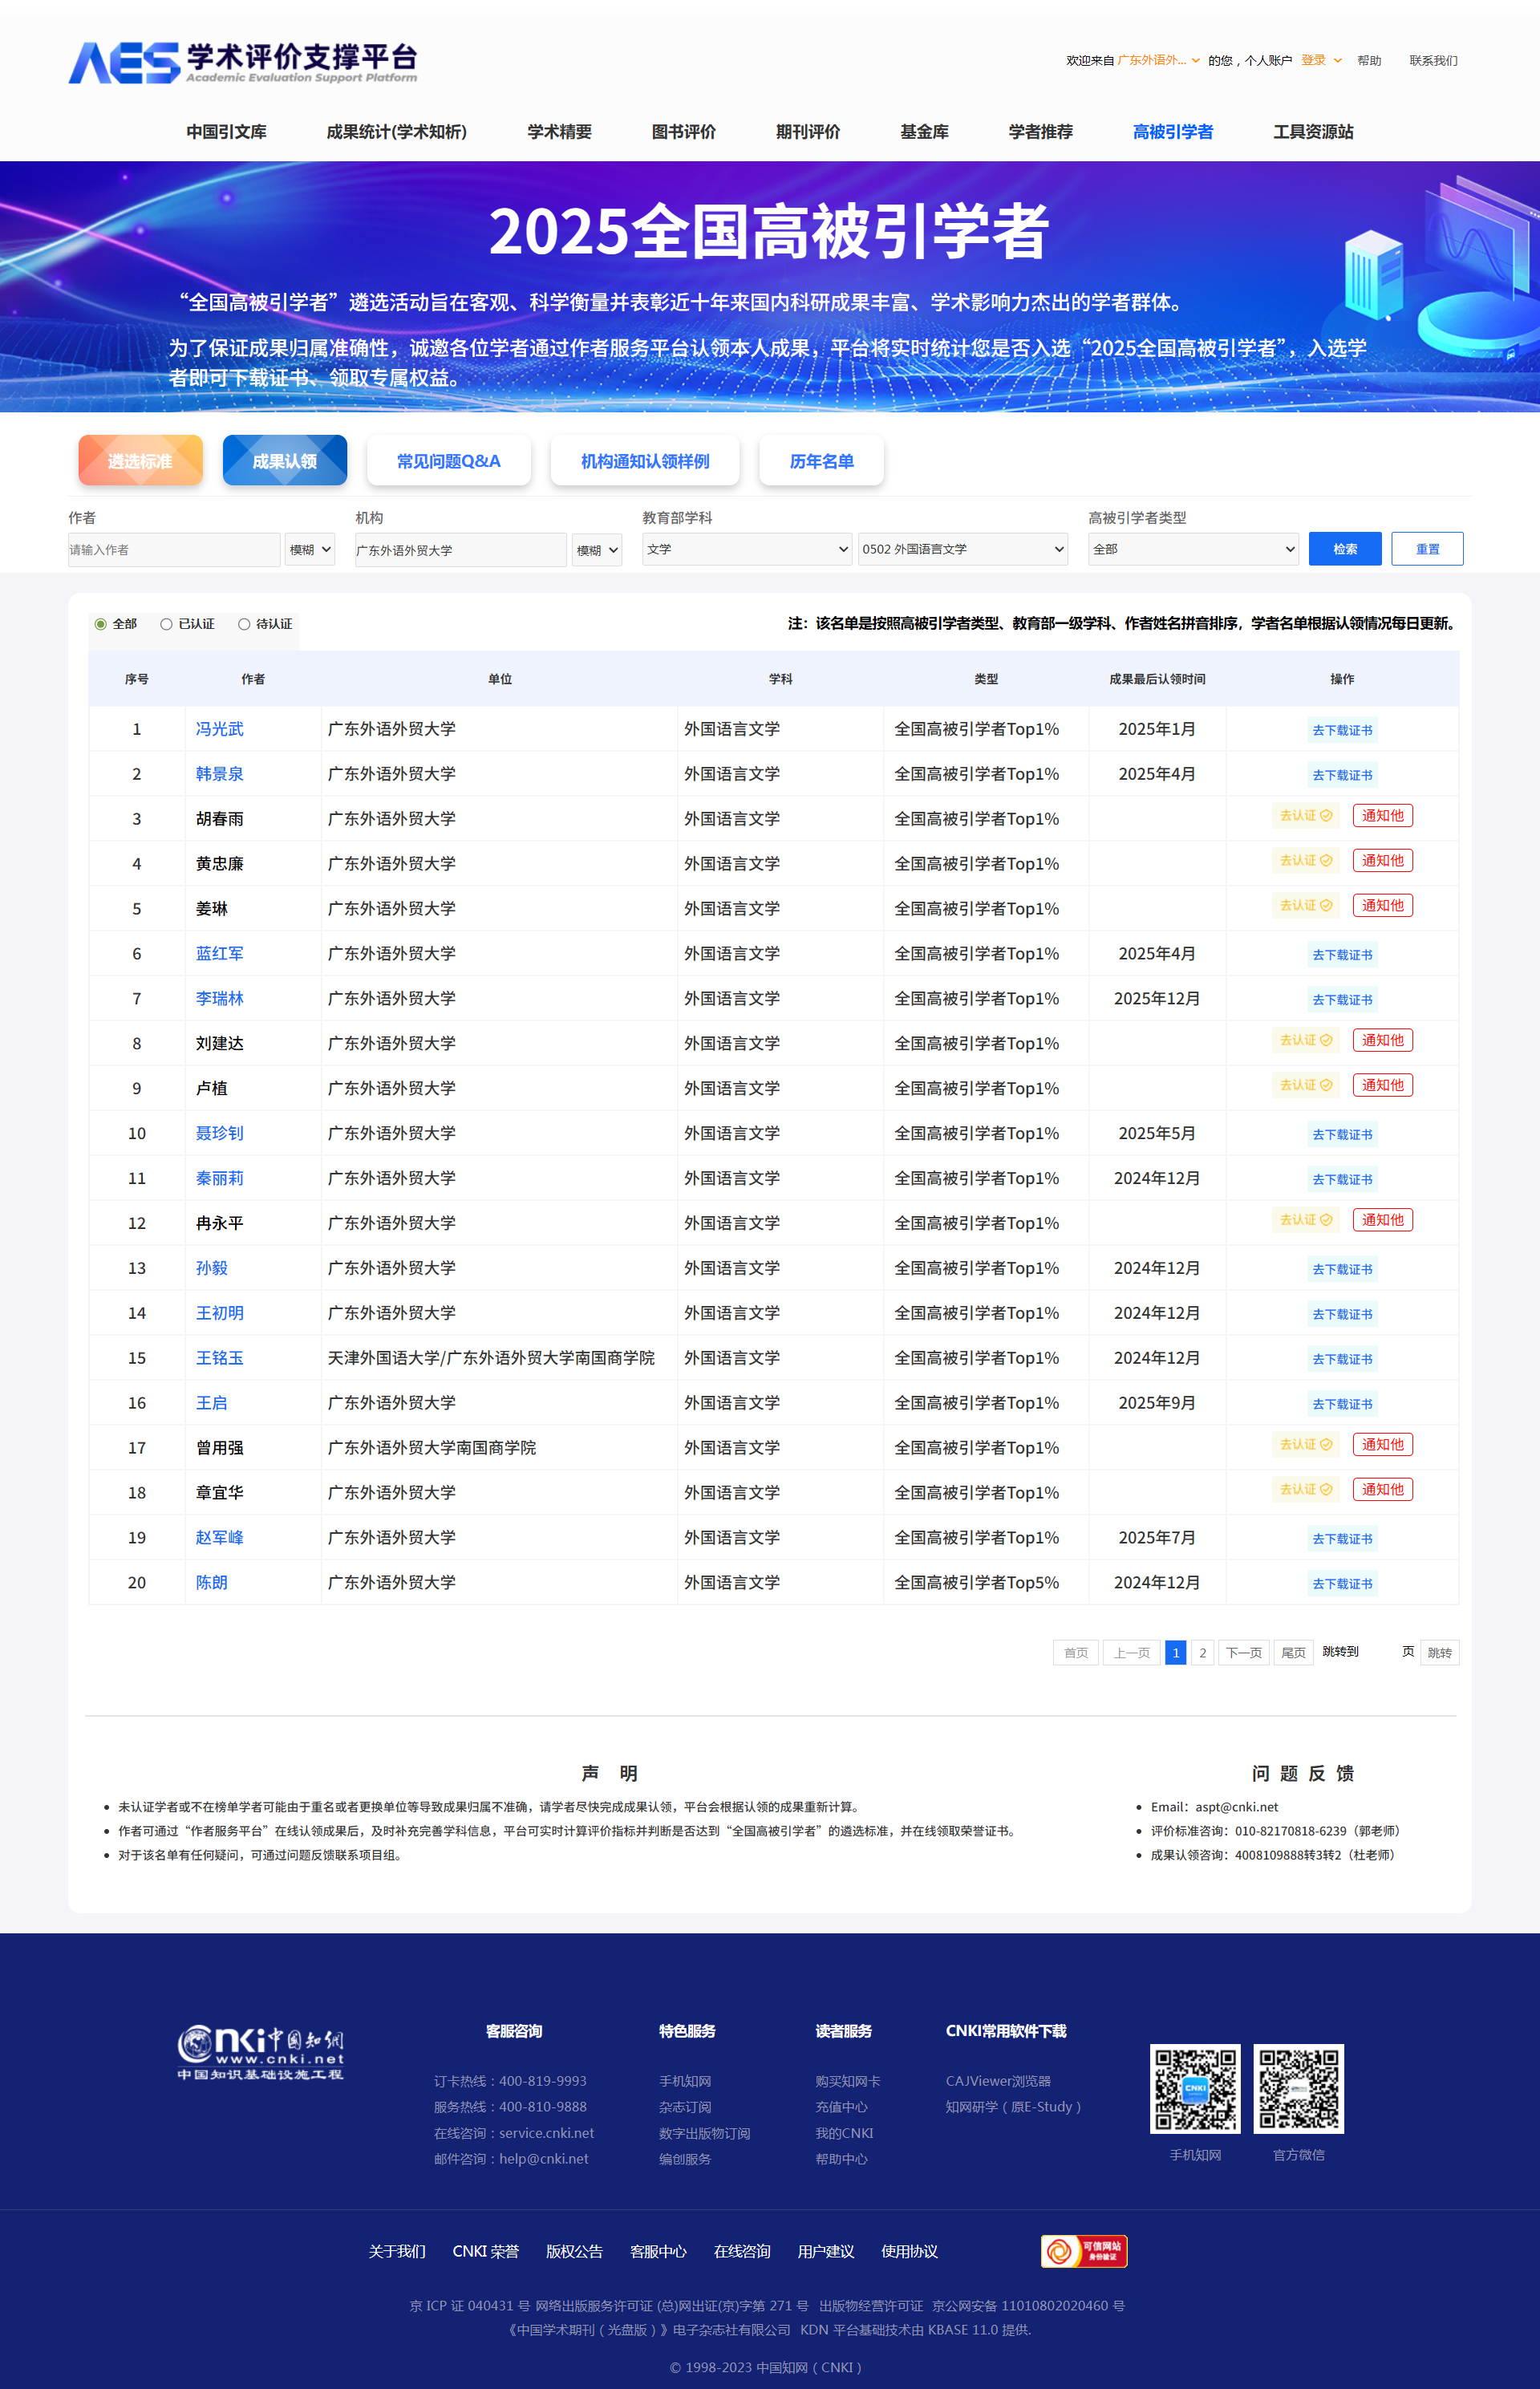
Task: Click the 作者 name input field
Action: point(174,550)
